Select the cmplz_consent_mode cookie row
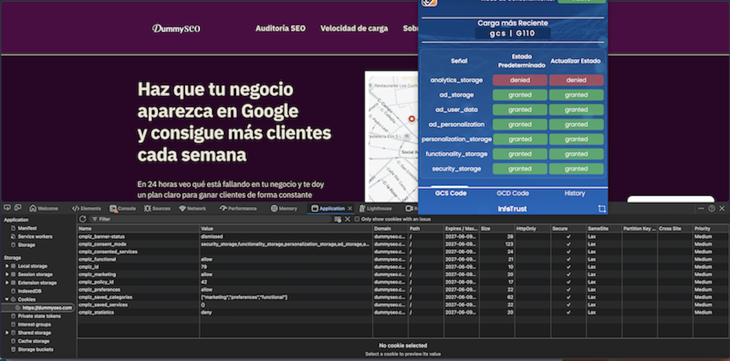730x361 pixels. (x=403, y=244)
